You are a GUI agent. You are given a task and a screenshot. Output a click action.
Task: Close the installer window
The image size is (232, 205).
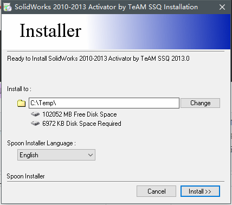coord(222,7)
